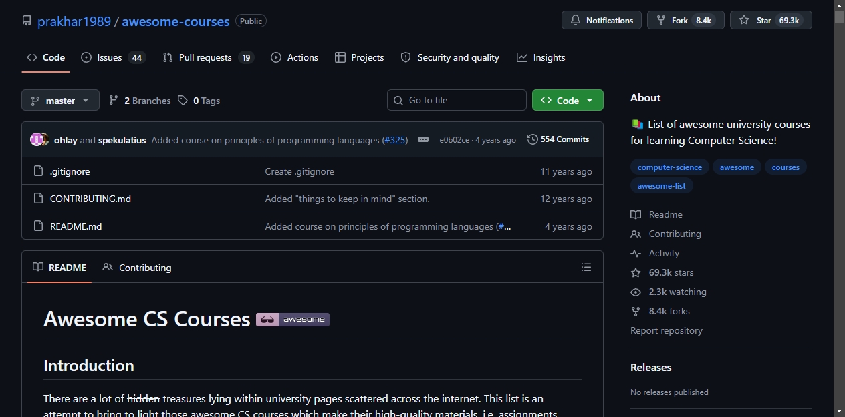Open Contributing link in About sidebar

(x=666, y=234)
